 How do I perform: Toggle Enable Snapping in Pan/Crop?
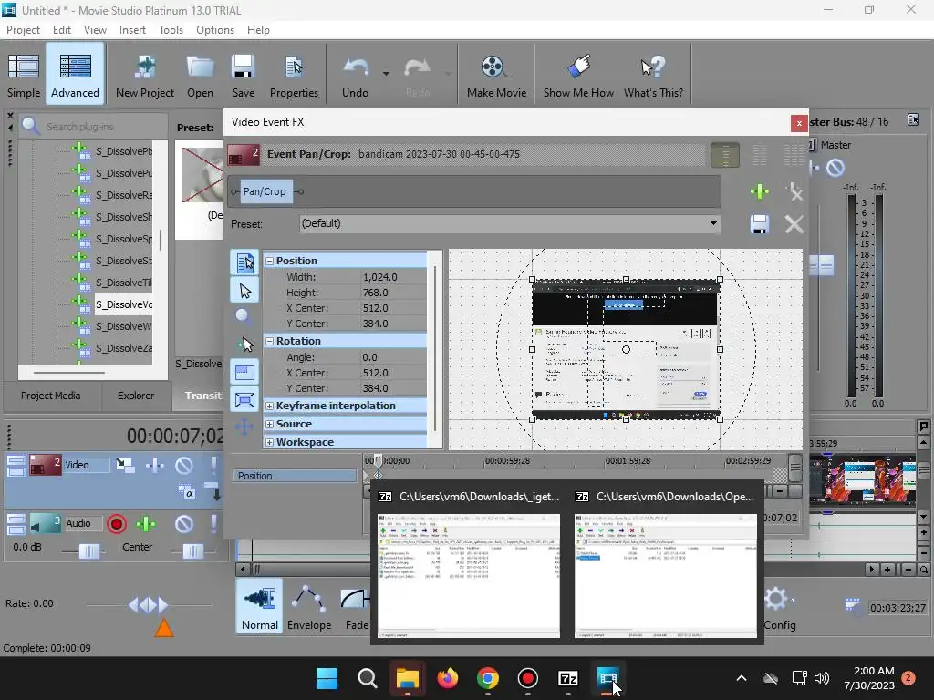(x=244, y=344)
